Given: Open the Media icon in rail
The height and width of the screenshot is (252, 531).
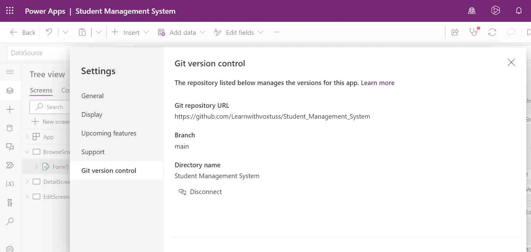Looking at the screenshot, I should pos(10,146).
